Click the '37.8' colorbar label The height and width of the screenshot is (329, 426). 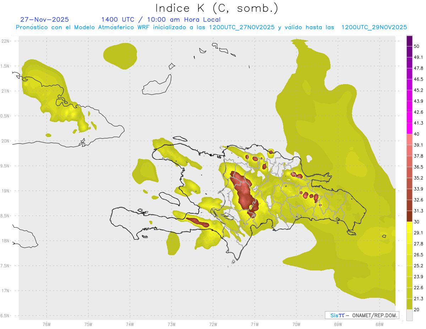click(x=419, y=156)
